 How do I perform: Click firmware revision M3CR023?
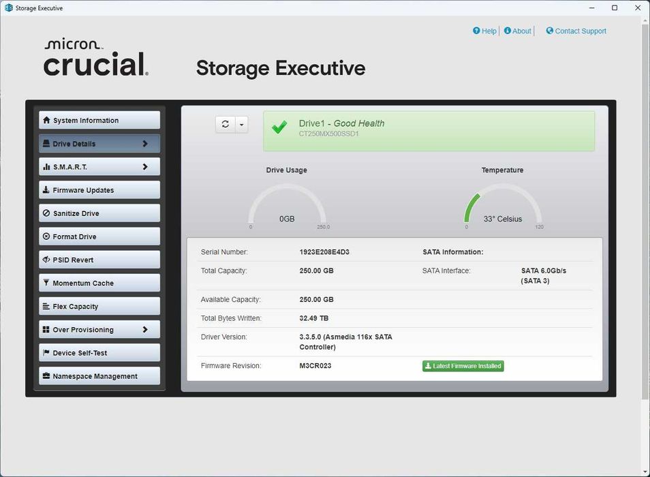point(315,366)
